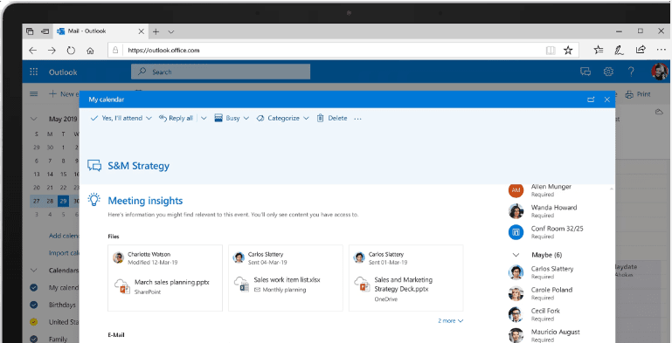Refresh the Outlook page
Viewport: 672px width, 343px height.
pos(71,51)
